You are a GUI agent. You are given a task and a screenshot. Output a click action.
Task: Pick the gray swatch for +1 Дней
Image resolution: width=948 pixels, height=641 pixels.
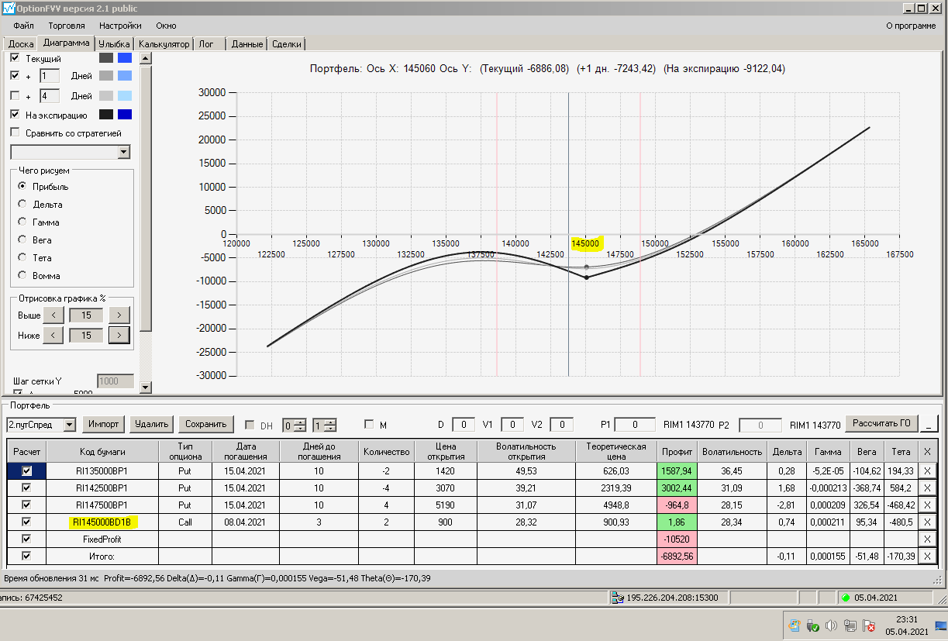[106, 76]
